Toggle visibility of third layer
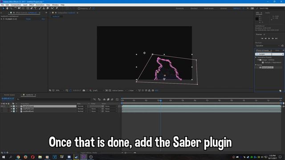Viewport: 285px width, 160px height. click(2, 111)
